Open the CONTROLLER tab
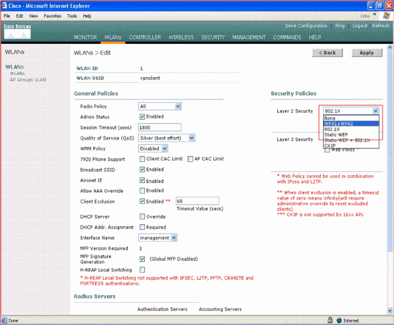The height and width of the screenshot is (325, 394). click(x=145, y=38)
